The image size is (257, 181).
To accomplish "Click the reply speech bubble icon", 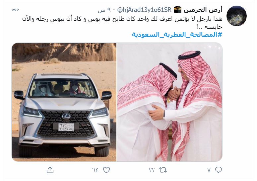I will coord(218,170).
